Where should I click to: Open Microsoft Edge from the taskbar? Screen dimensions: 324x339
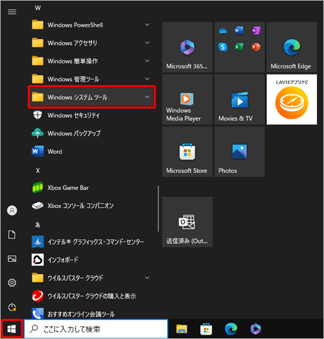pos(231,329)
